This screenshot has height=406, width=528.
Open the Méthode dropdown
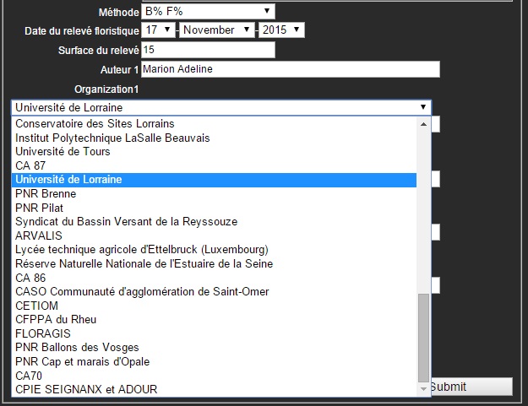pyautogui.click(x=208, y=11)
